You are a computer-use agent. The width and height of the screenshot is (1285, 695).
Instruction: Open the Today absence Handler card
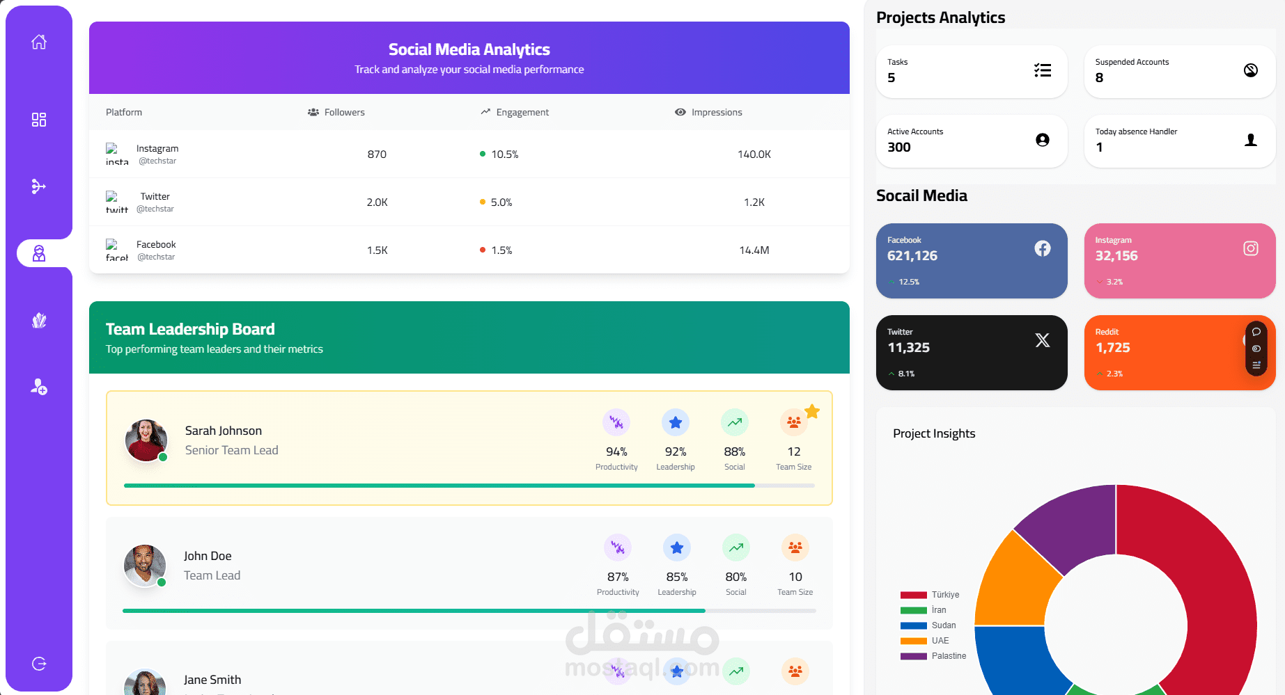pyautogui.click(x=1180, y=141)
